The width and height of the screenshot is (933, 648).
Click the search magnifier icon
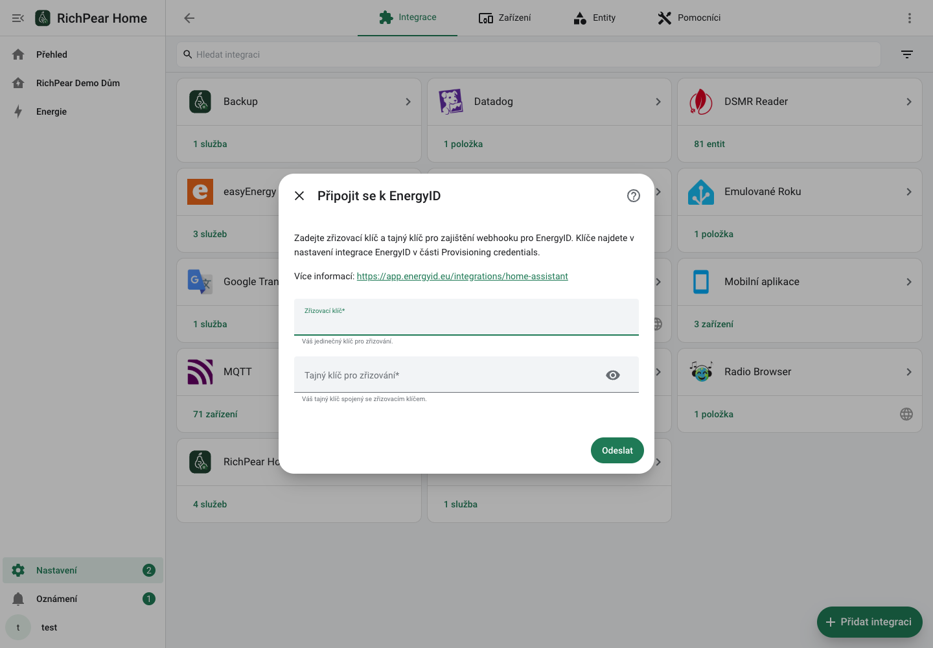[x=188, y=54]
